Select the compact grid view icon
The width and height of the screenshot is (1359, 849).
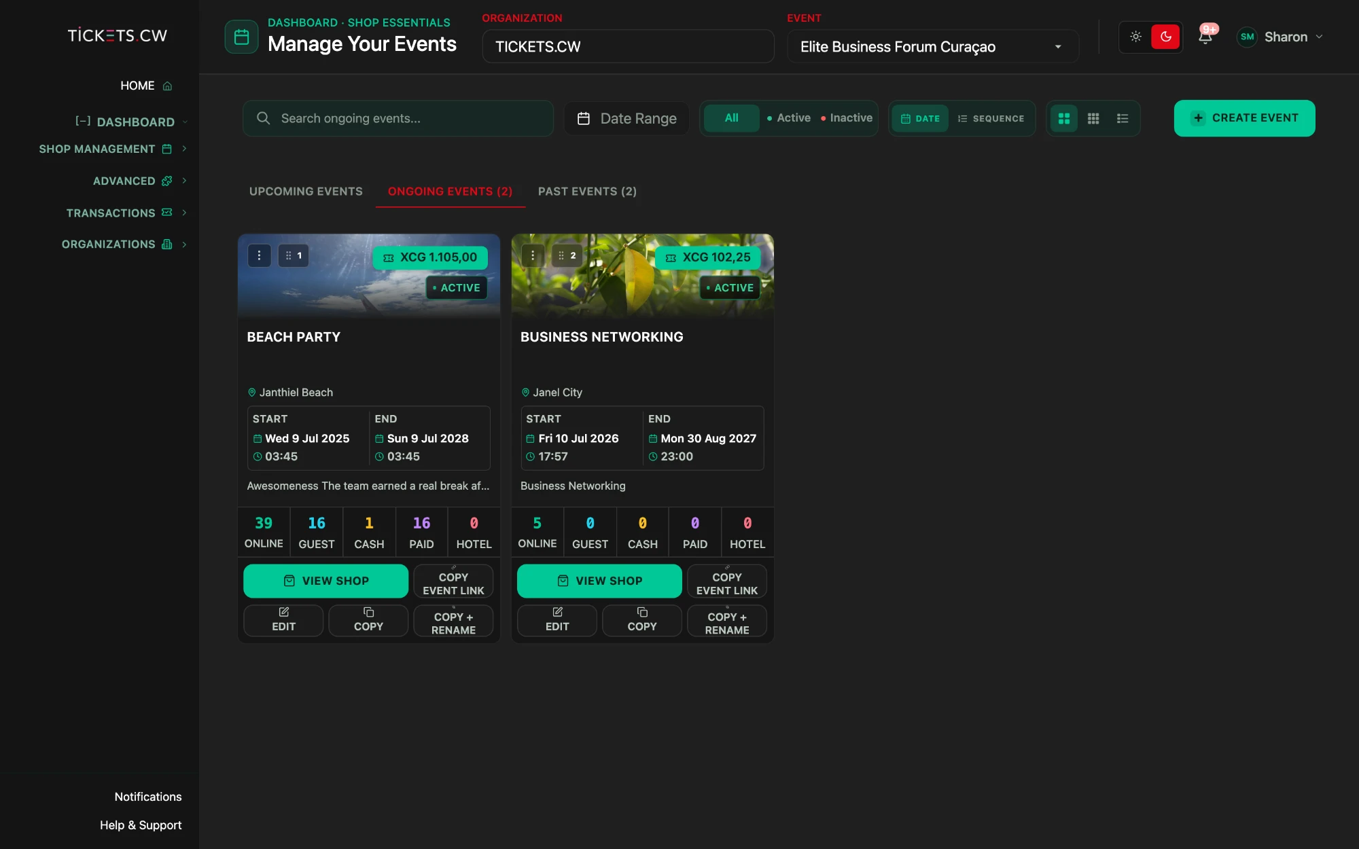coord(1093,118)
